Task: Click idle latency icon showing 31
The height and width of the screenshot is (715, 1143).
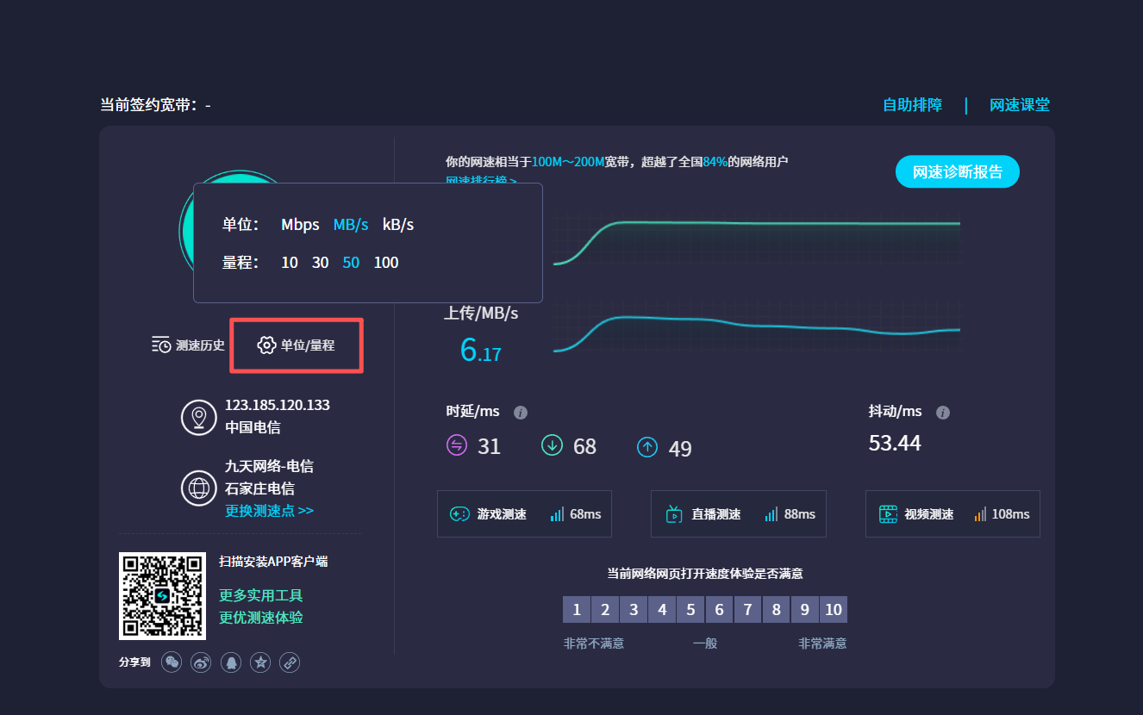Action: click(456, 445)
